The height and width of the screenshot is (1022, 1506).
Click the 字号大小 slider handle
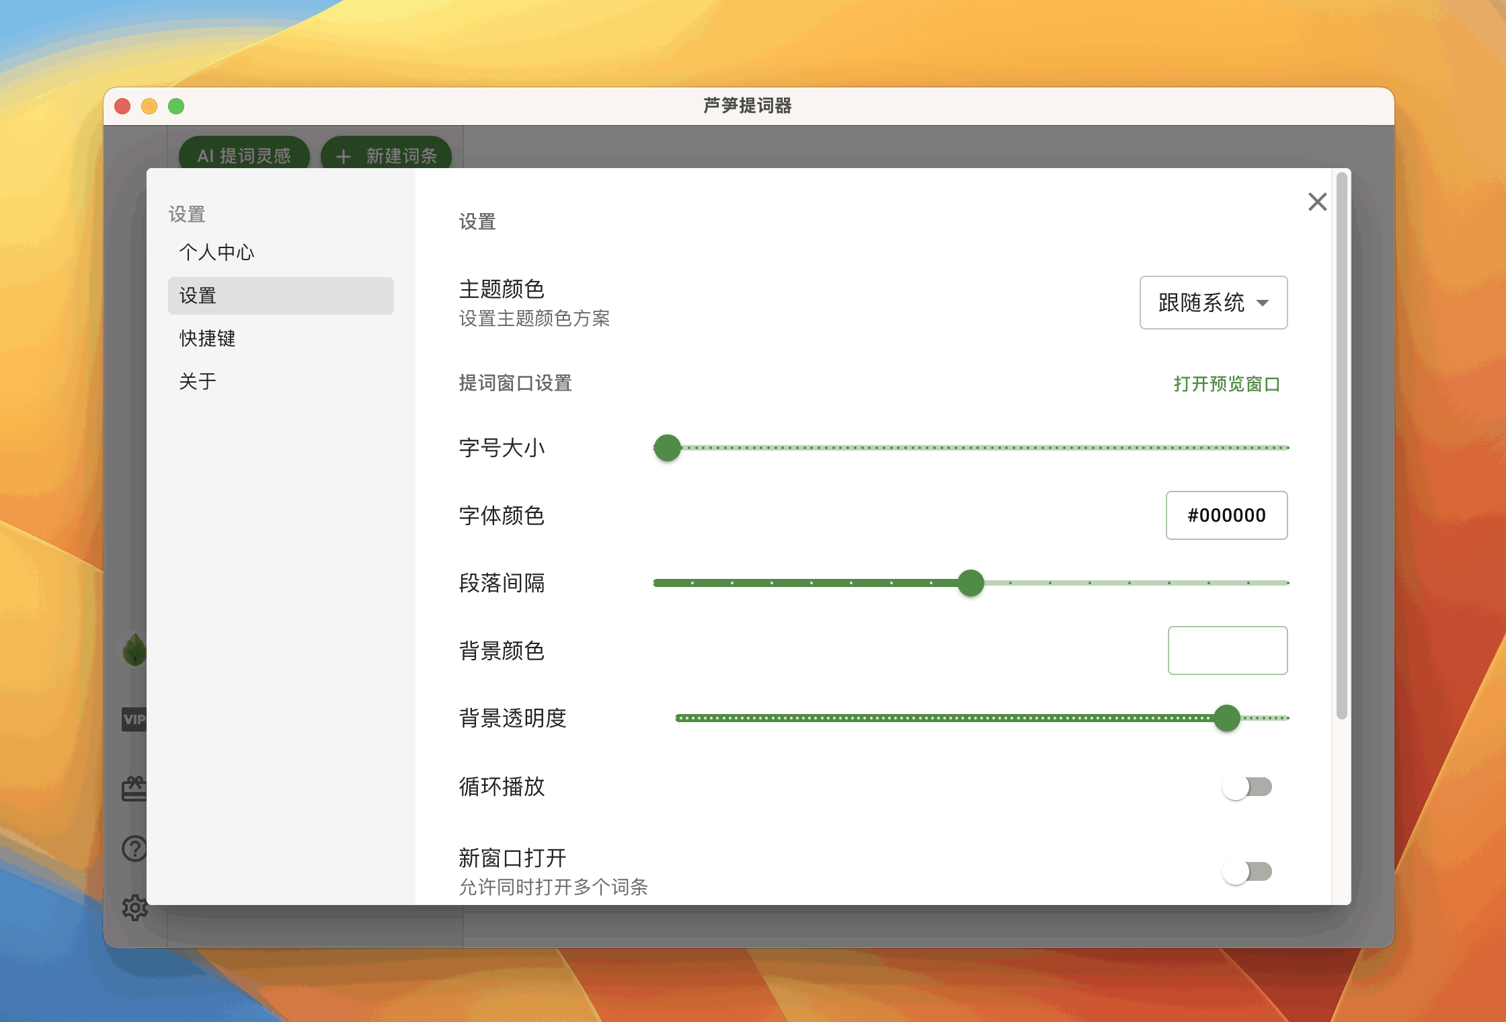[x=668, y=448]
